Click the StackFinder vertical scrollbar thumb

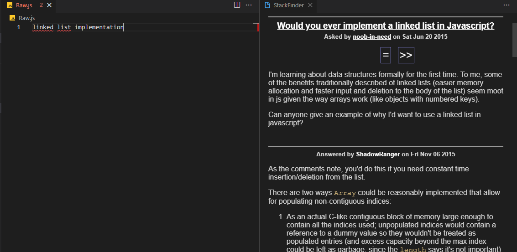[514, 40]
